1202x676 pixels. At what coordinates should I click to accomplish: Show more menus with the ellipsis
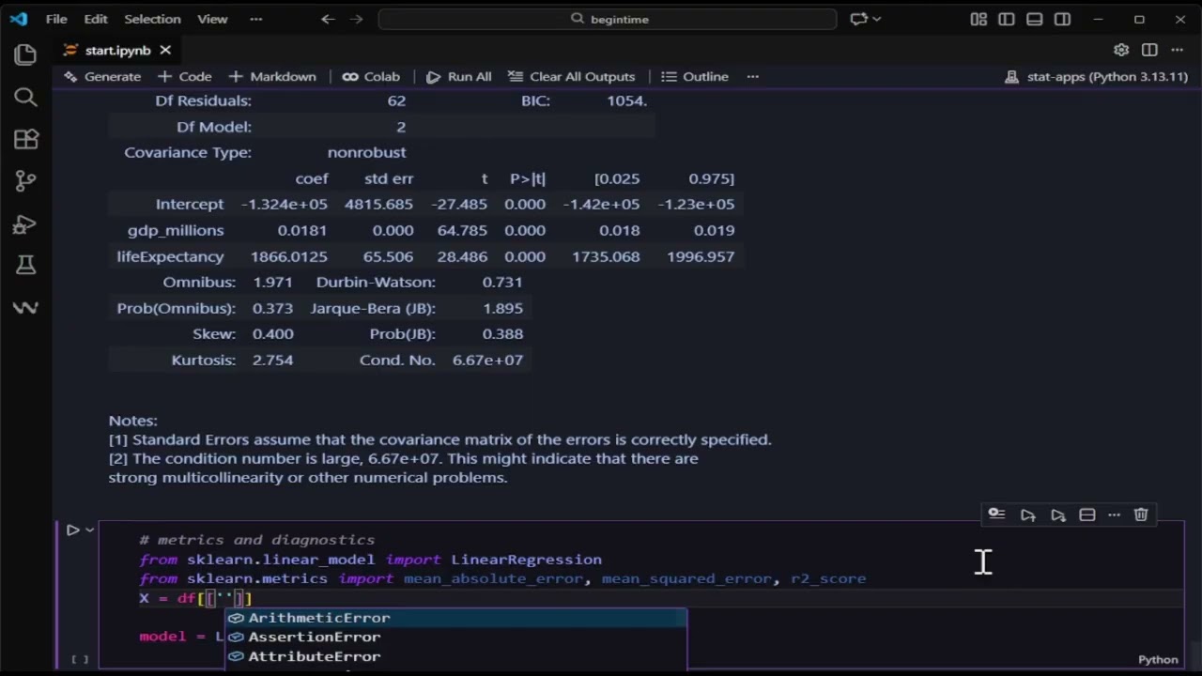pyautogui.click(x=256, y=19)
